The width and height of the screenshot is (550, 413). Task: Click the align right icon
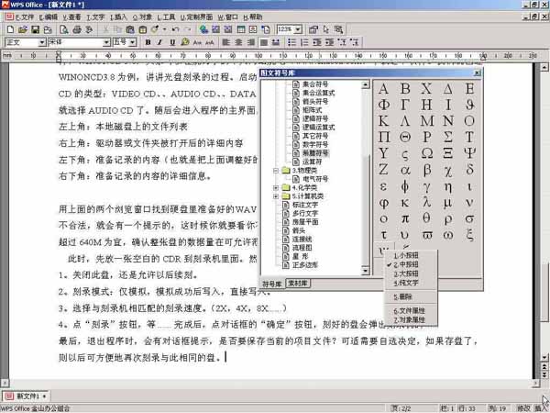pos(251,42)
